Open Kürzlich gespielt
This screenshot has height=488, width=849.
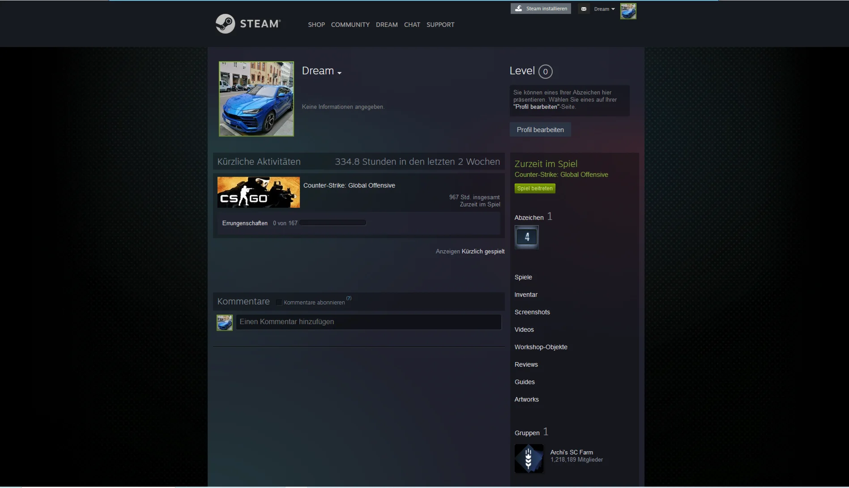483,251
